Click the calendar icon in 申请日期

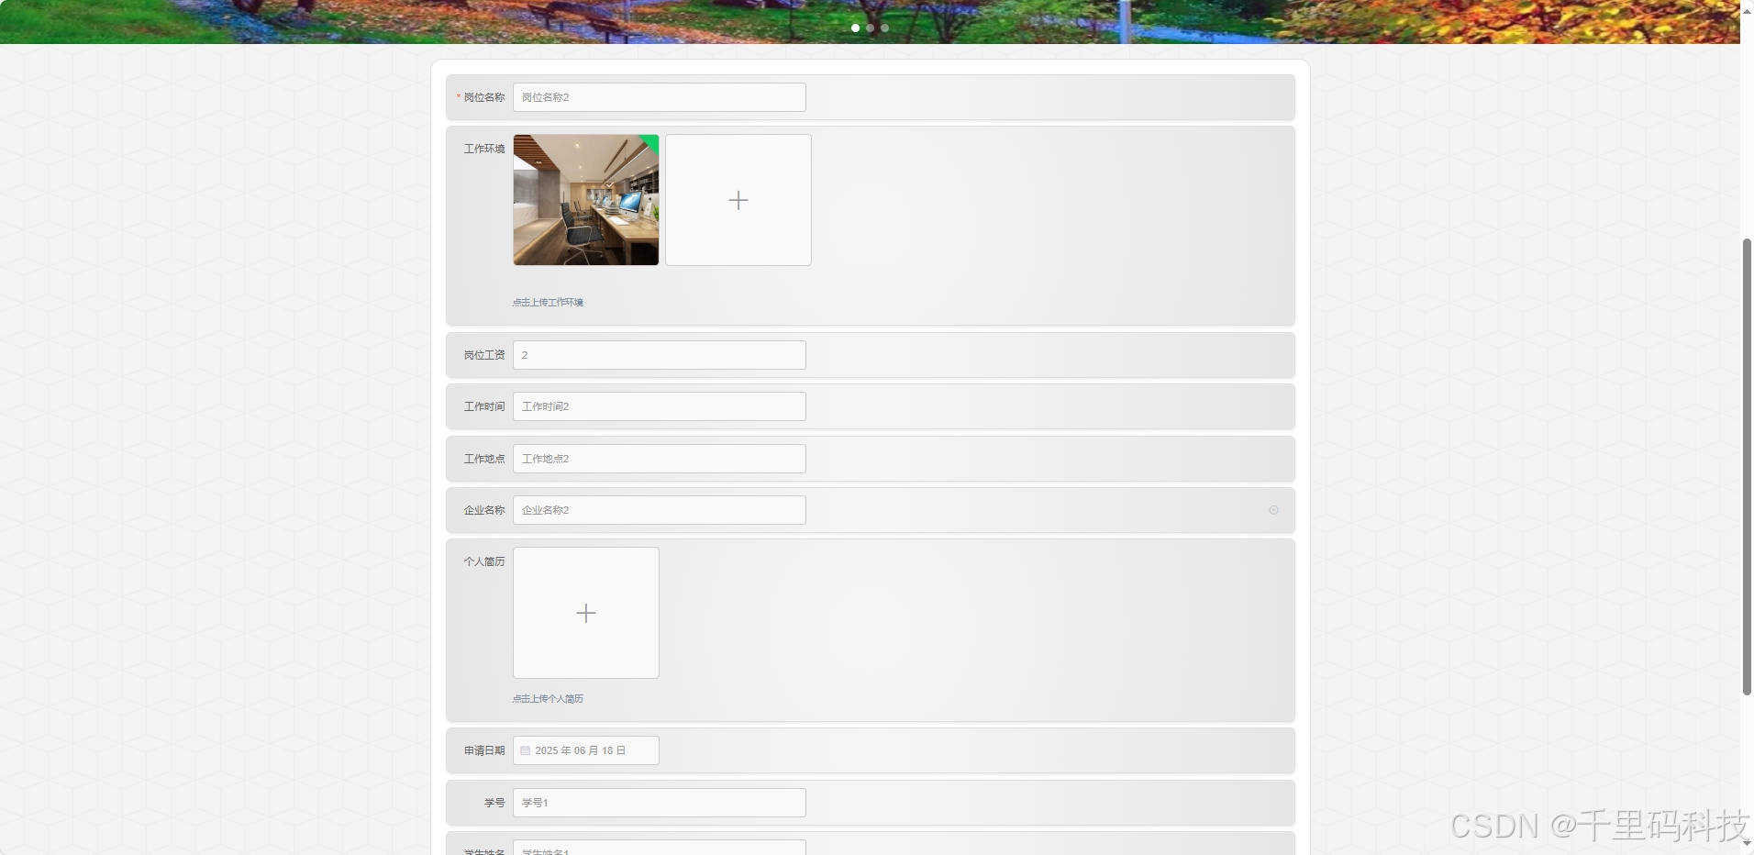(525, 750)
